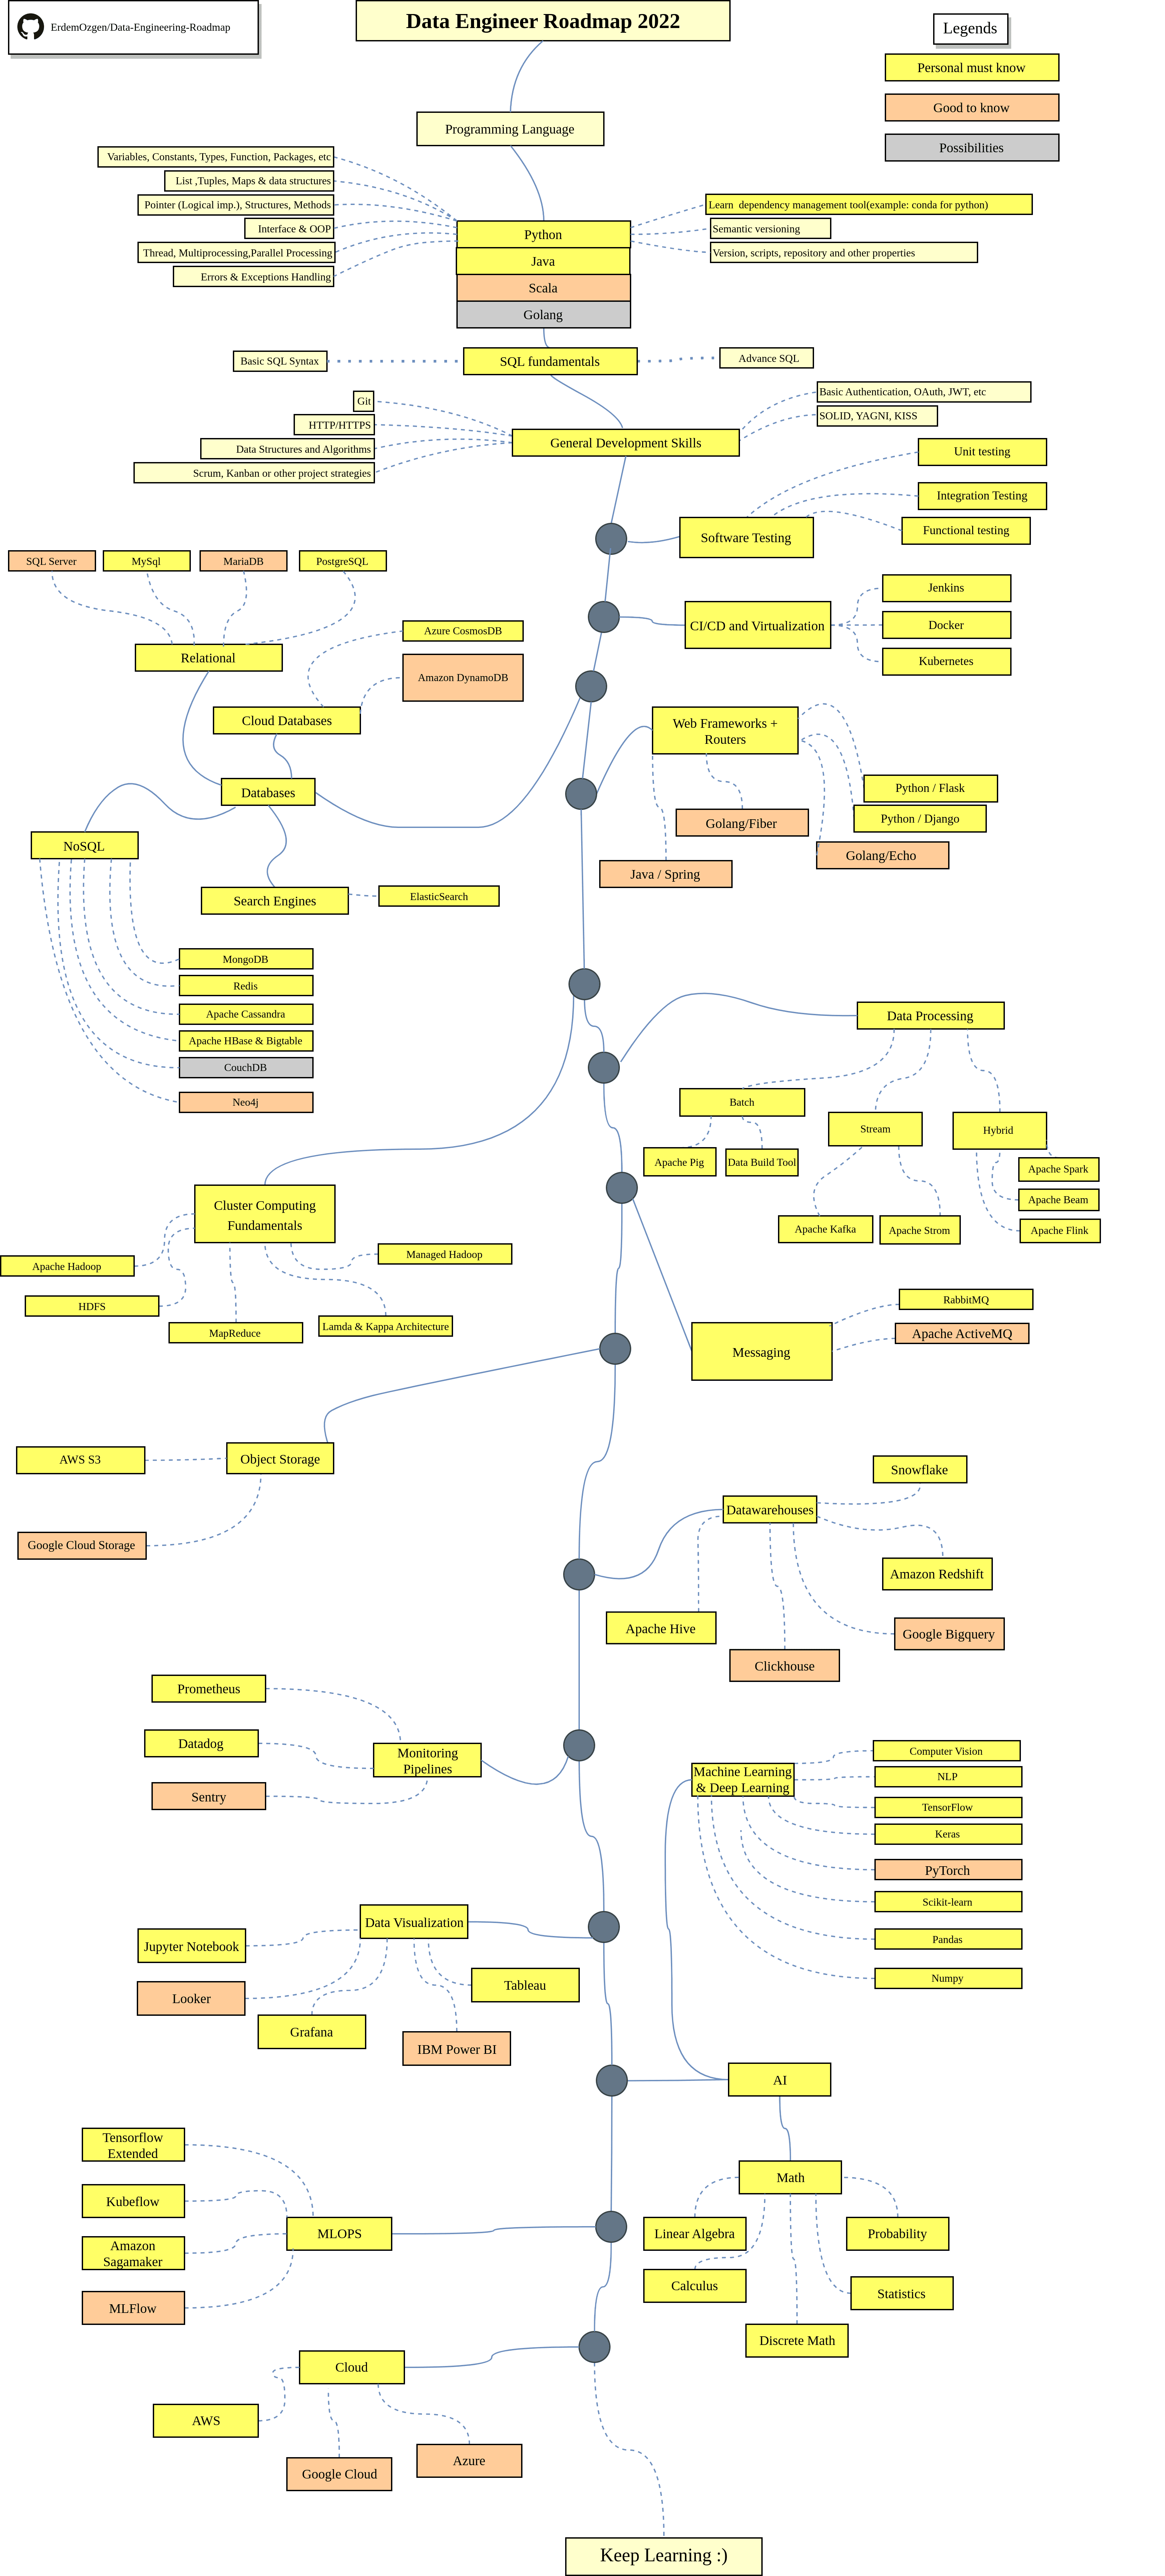Select the SQL fundamentals menu item
Screen dimensions: 1165x2576
pos(550,358)
